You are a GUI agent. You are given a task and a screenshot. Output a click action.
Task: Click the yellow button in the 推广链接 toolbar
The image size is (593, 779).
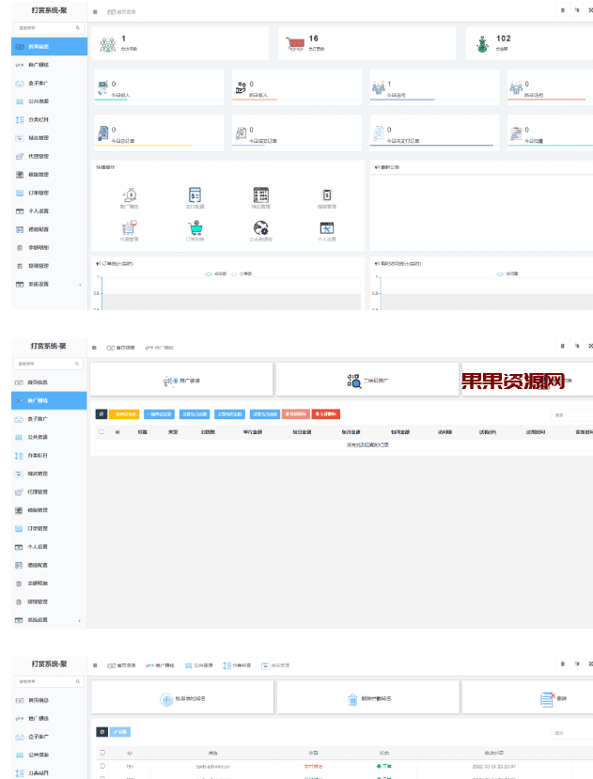point(123,413)
